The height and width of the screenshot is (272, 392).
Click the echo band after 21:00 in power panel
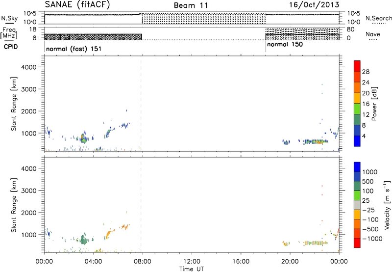tap(316, 141)
